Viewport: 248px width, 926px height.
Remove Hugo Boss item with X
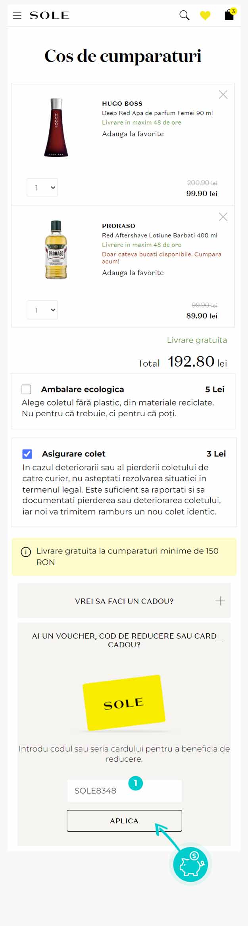(223, 95)
